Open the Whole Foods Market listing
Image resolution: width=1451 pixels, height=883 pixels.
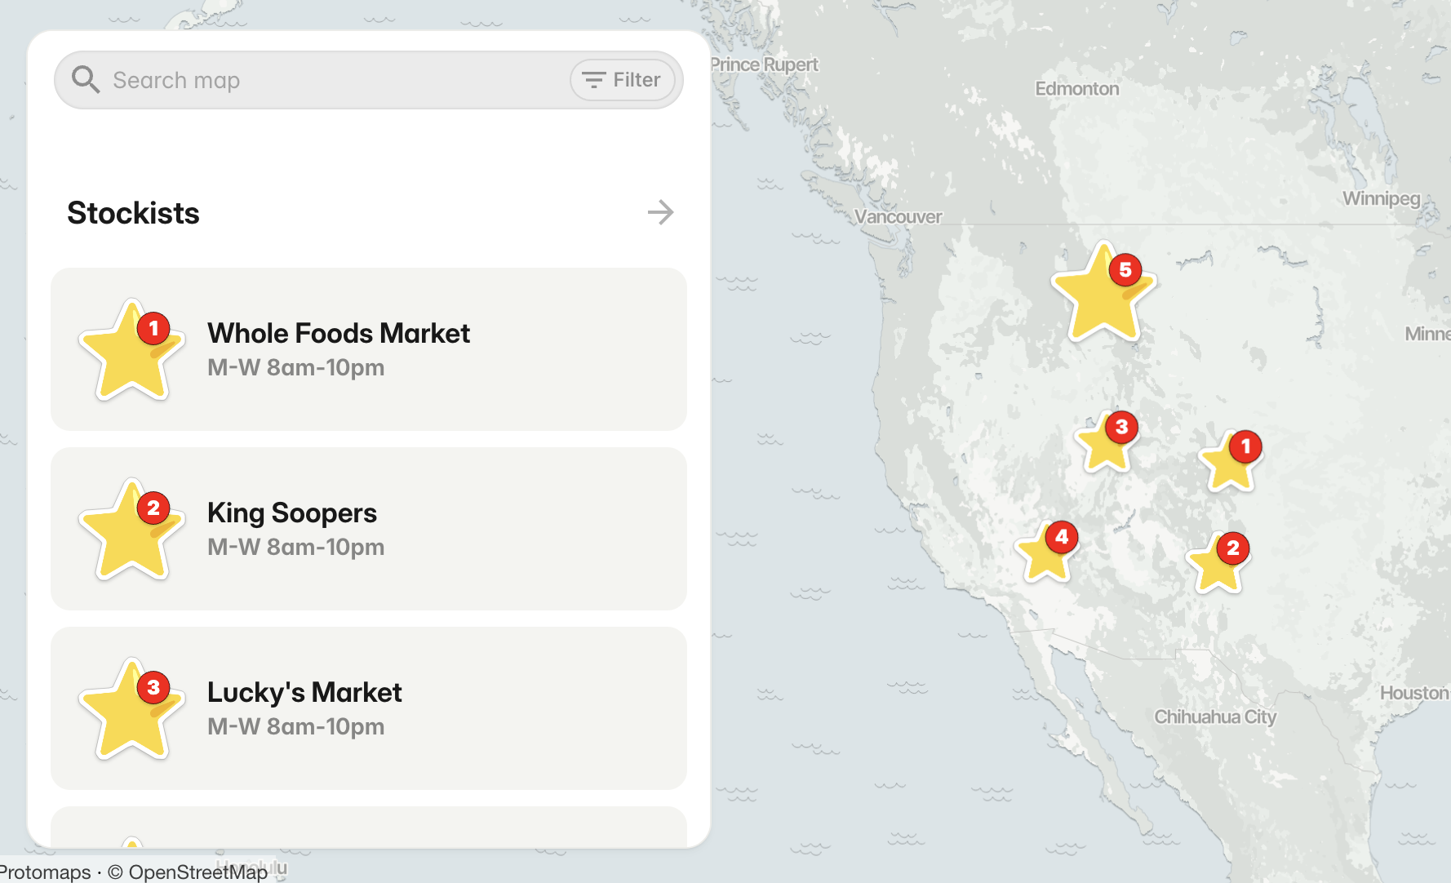(x=367, y=349)
